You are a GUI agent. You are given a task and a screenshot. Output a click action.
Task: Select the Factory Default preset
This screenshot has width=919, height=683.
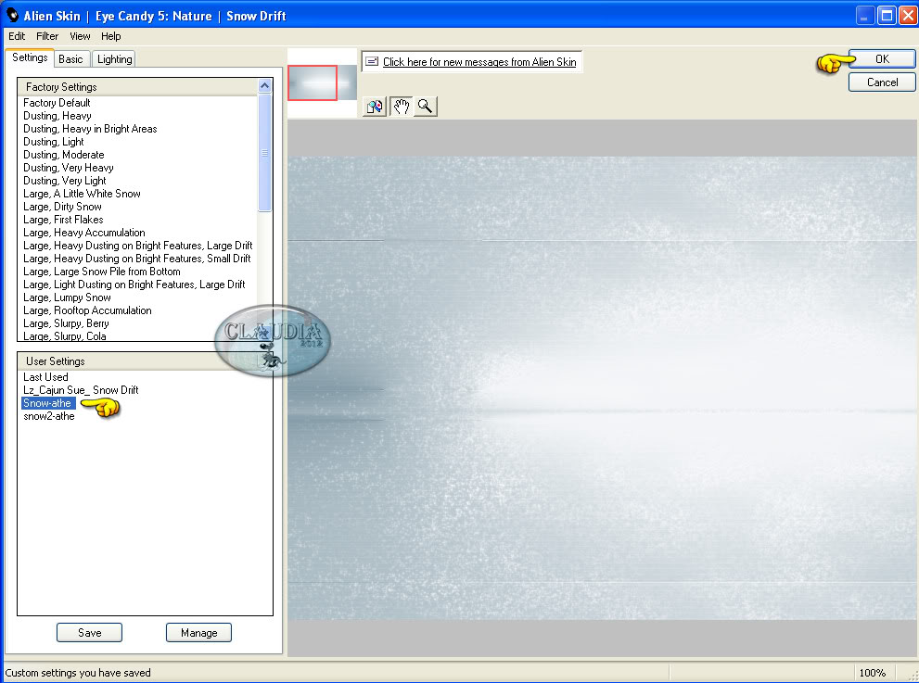tap(57, 103)
